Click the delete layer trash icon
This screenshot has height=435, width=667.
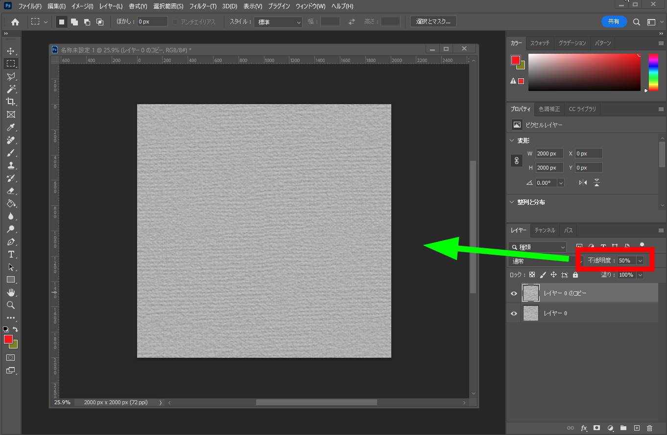point(650,428)
